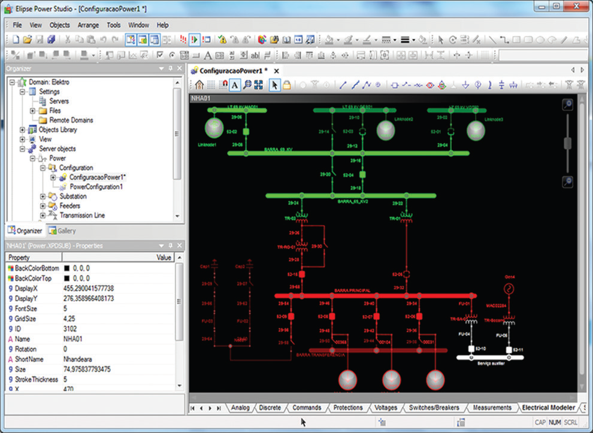Switch to the Protections tab
593x433 pixels.
click(x=348, y=408)
